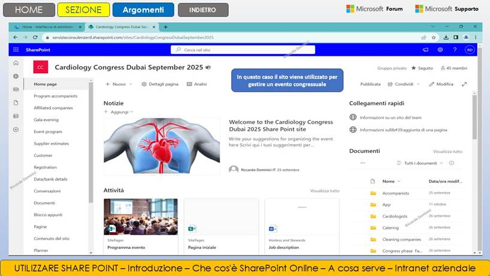
Task: Open the settings gear in the SharePoint header
Action: (x=440, y=50)
